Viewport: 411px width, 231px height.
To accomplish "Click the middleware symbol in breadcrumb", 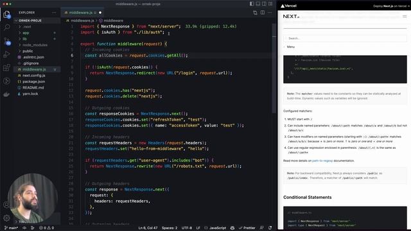I will coord(111,21).
